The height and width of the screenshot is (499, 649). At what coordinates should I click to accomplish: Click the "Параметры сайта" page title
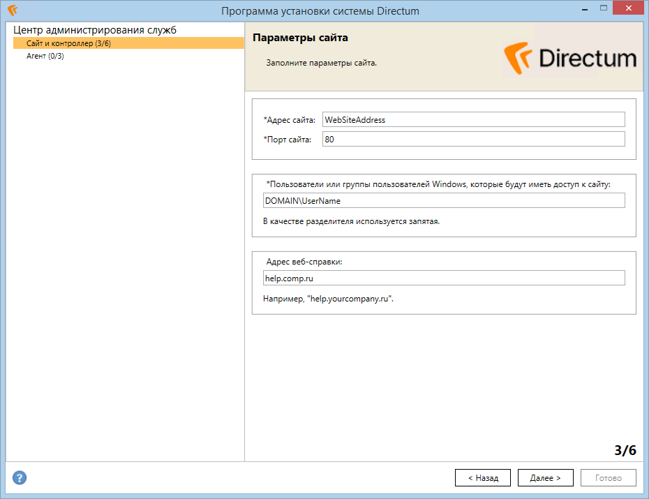tap(300, 38)
